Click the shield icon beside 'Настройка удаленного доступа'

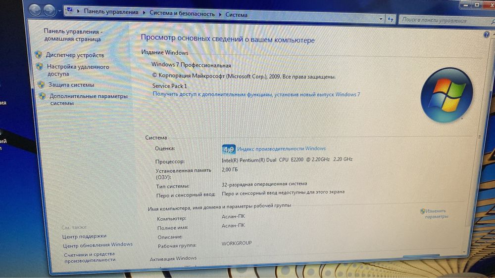(x=40, y=67)
